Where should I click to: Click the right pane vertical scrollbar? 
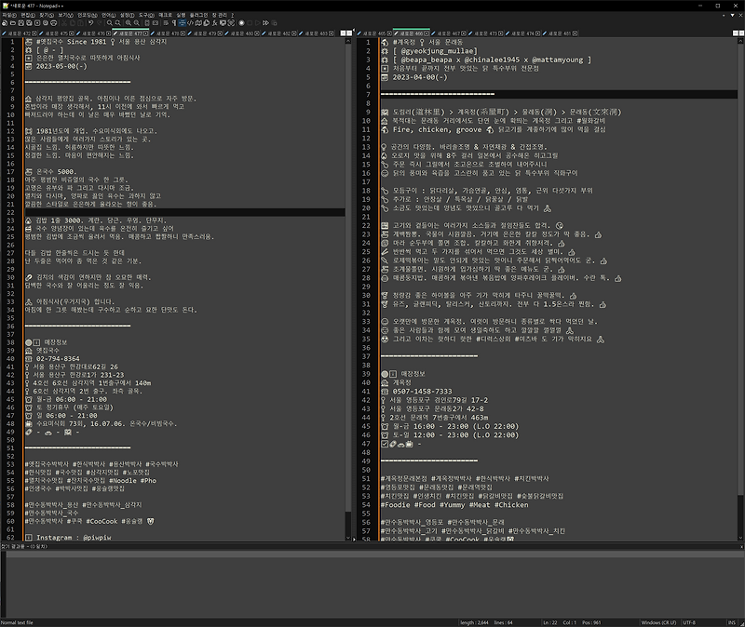coord(740,288)
